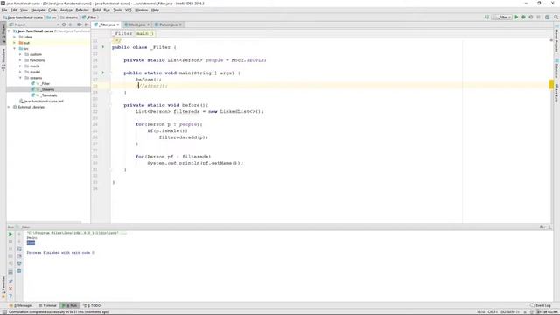Open Project panel settings gear
560x315 pixels.
coord(79,24)
